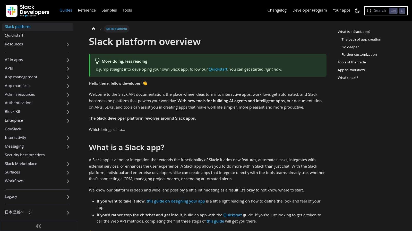Expand Messaging chevron
Viewport: 412px width, 231px height.
click(x=68, y=147)
